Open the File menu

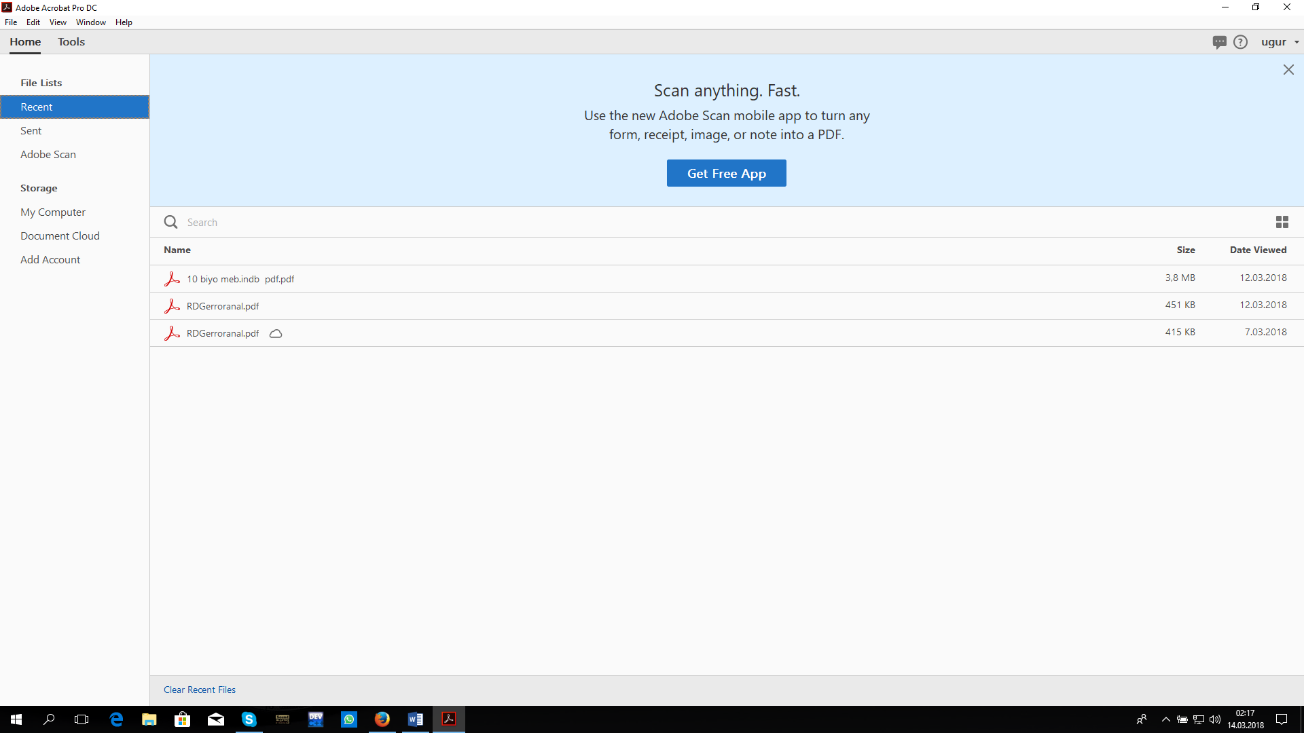tap(11, 22)
